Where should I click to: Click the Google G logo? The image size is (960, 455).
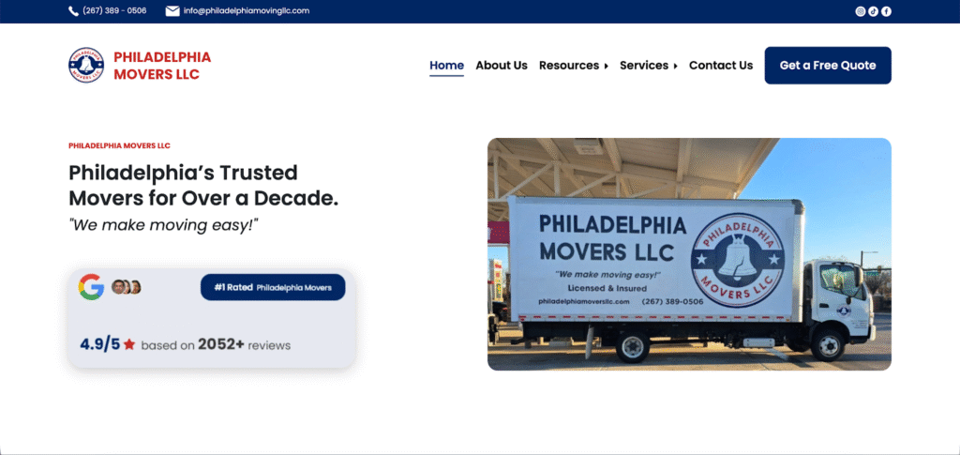91,286
